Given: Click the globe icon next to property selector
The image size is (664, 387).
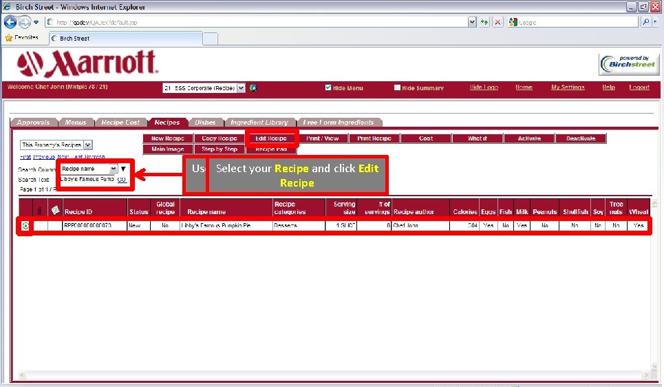Looking at the screenshot, I should (253, 87).
